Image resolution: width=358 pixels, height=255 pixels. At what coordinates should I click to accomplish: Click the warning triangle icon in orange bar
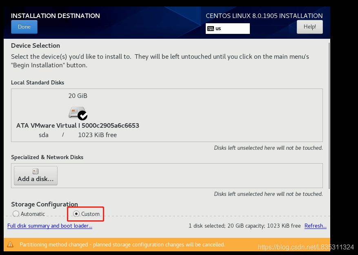click(x=10, y=244)
